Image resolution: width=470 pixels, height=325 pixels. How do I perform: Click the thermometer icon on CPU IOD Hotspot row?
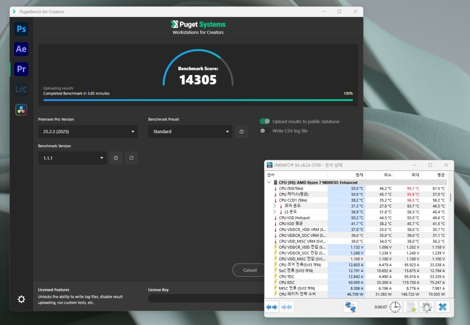tap(275, 218)
